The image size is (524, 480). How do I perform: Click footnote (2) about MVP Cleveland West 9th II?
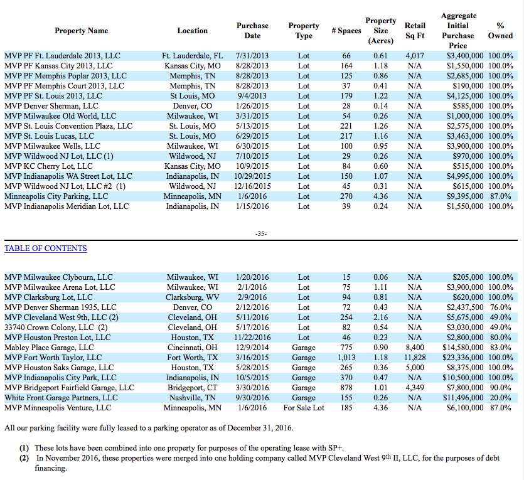pos(259,462)
